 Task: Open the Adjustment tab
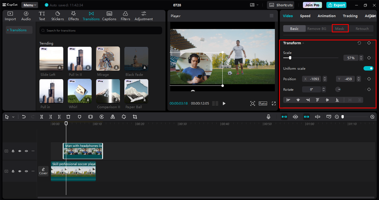[144, 16]
